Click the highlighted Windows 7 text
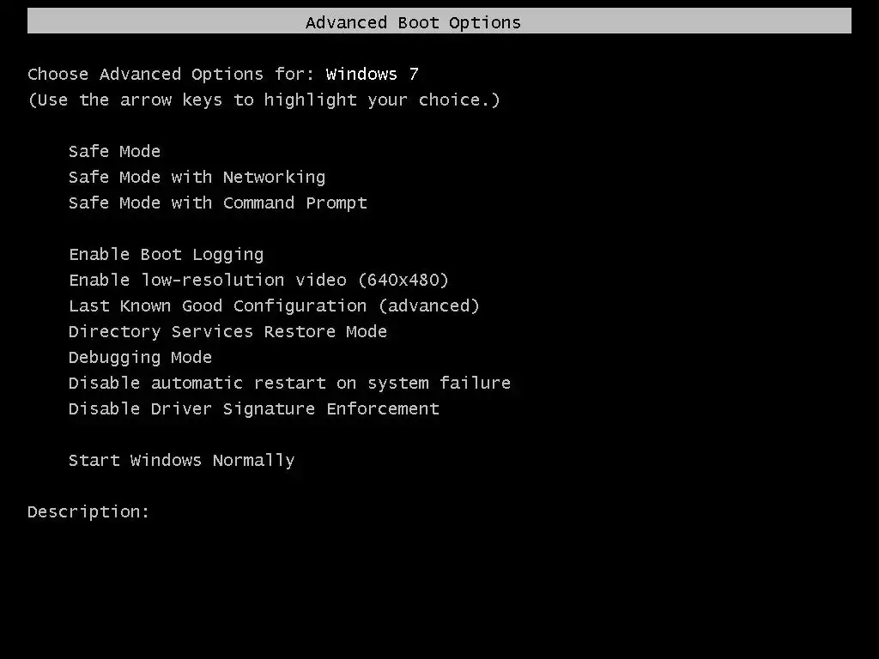 [x=372, y=75]
